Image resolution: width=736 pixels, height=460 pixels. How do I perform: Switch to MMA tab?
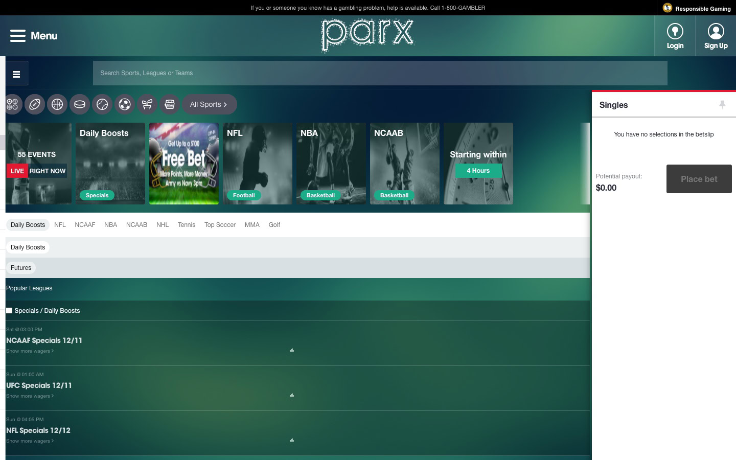[x=252, y=225]
